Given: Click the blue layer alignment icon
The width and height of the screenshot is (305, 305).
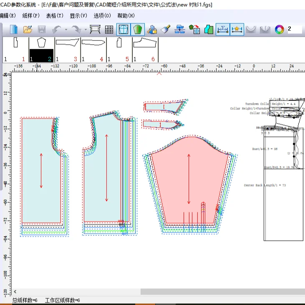Looking at the screenshot, I should coord(179,29).
